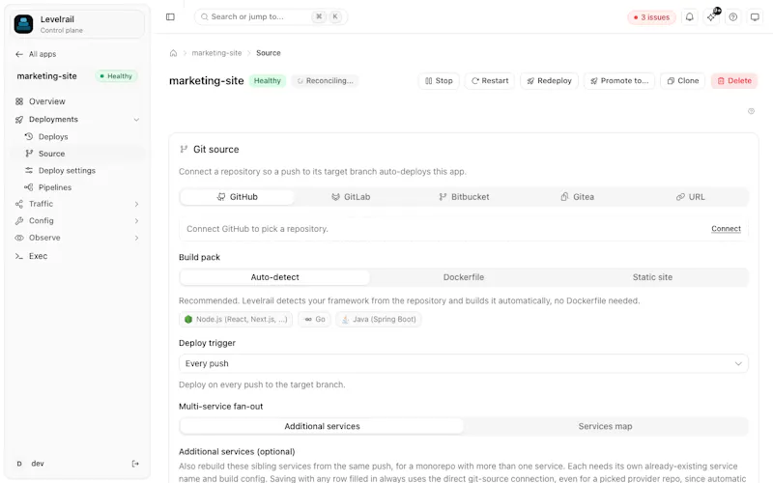Go back to All apps
This screenshot has width=773, height=483.
[36, 54]
